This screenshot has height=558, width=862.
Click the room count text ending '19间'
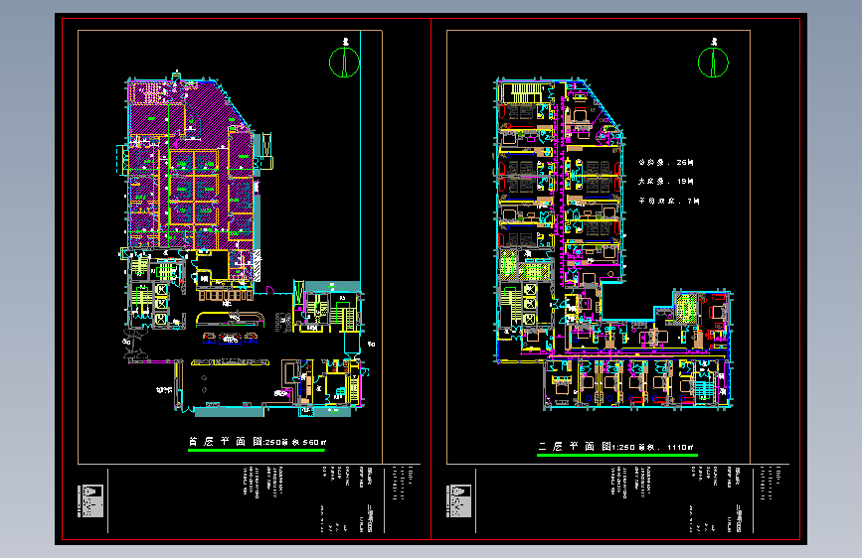666,182
